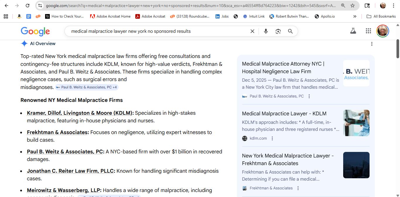
Task: Open the Google apps grid icon
Action: [368, 31]
